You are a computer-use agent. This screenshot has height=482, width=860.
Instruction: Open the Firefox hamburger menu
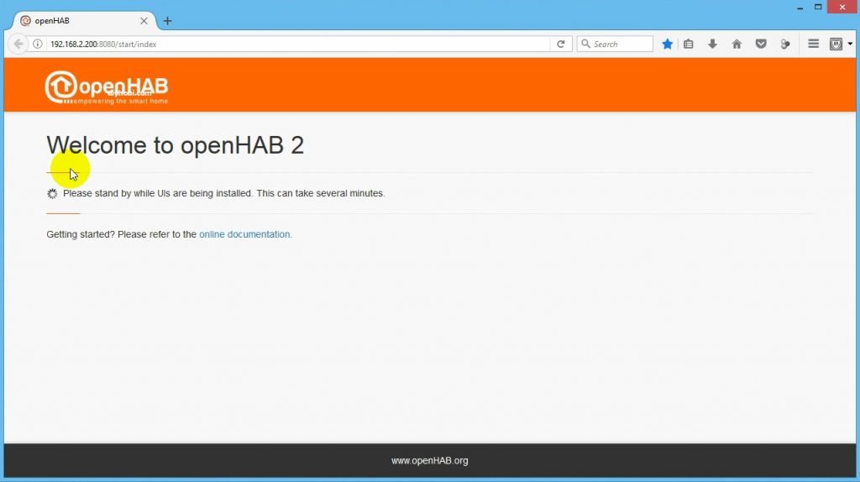coord(813,44)
